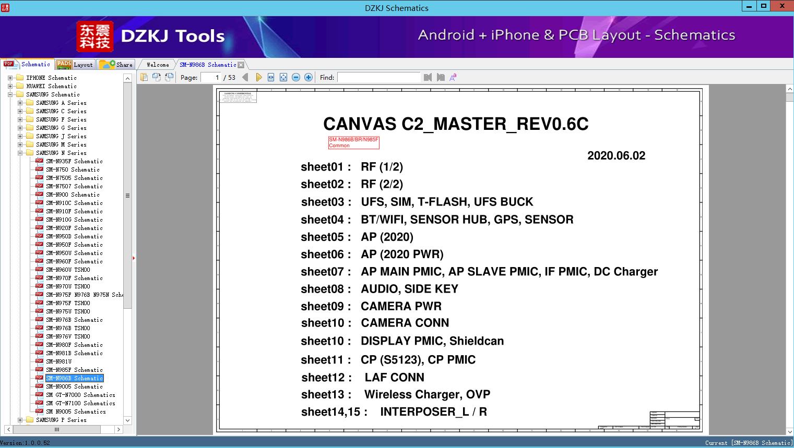
Task: Click the fit whole page icon
Action: coord(283,77)
